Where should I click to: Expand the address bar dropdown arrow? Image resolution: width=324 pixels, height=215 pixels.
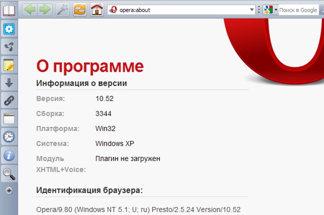coord(252,10)
